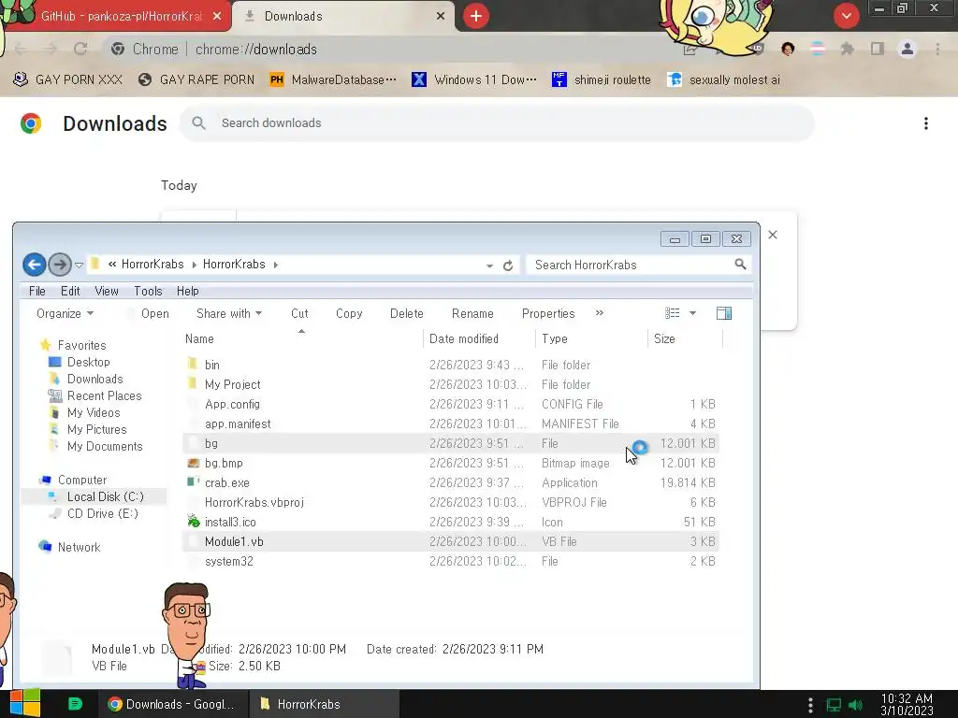Image resolution: width=958 pixels, height=718 pixels.
Task: Sort files by the Name column
Action: tap(302, 338)
